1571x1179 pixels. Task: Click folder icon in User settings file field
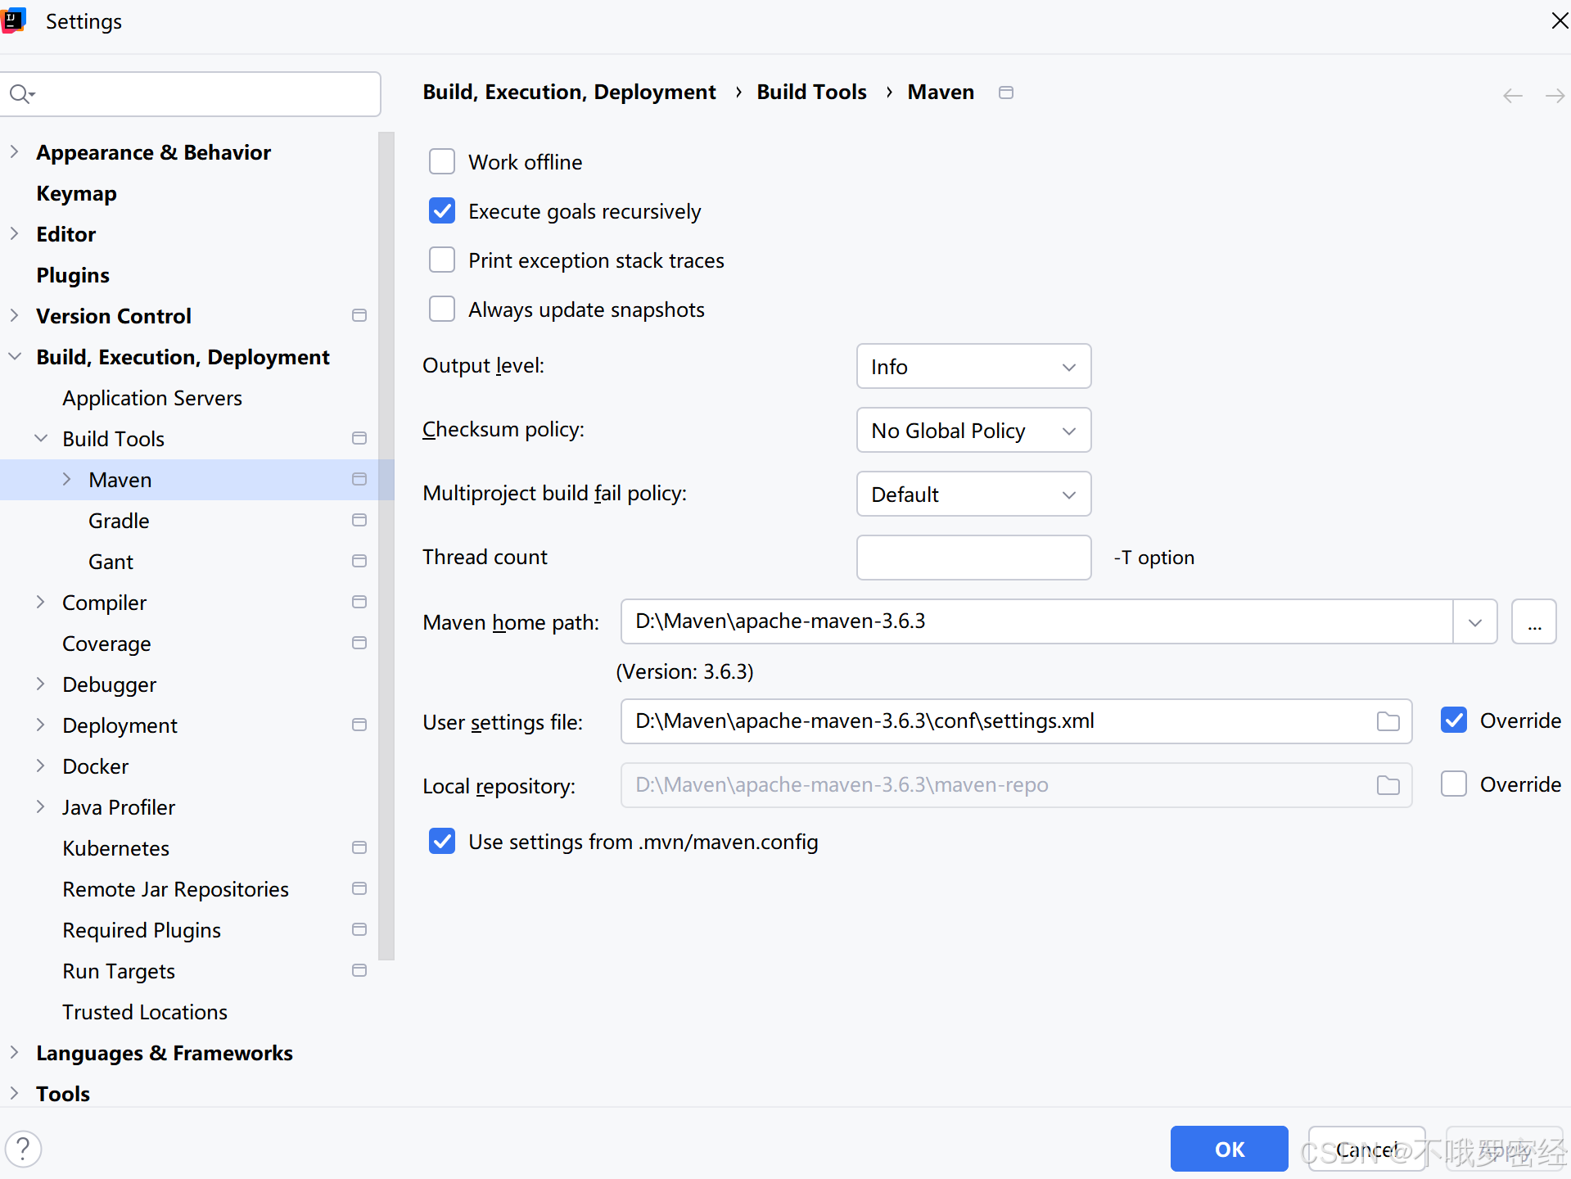pos(1388,721)
